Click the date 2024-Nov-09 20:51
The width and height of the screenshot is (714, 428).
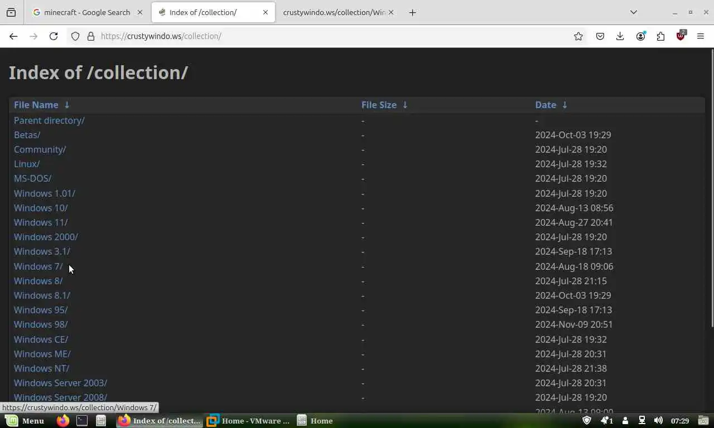(574, 324)
